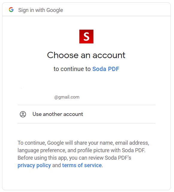Click the word 'and' between policy links
The image size is (174, 192).
[56, 165]
